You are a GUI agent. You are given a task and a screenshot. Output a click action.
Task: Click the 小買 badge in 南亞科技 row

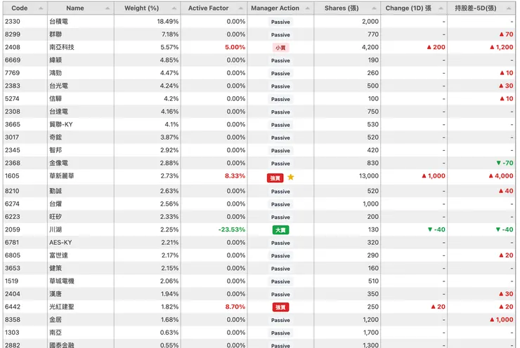click(280, 48)
